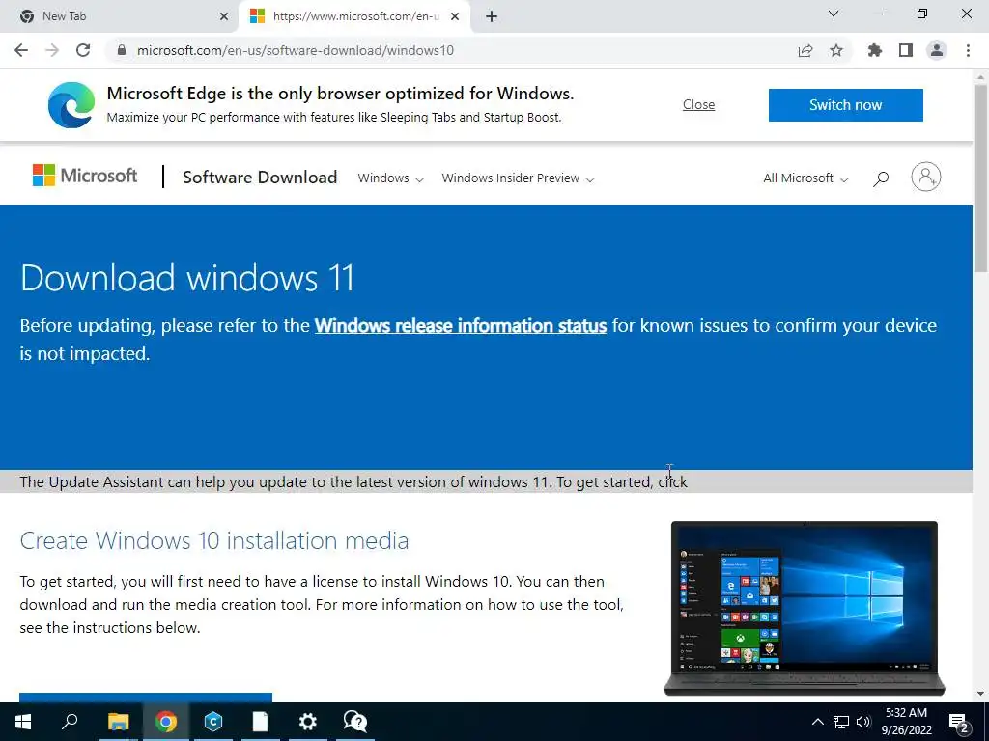Open Chrome three-dot menu

968,50
